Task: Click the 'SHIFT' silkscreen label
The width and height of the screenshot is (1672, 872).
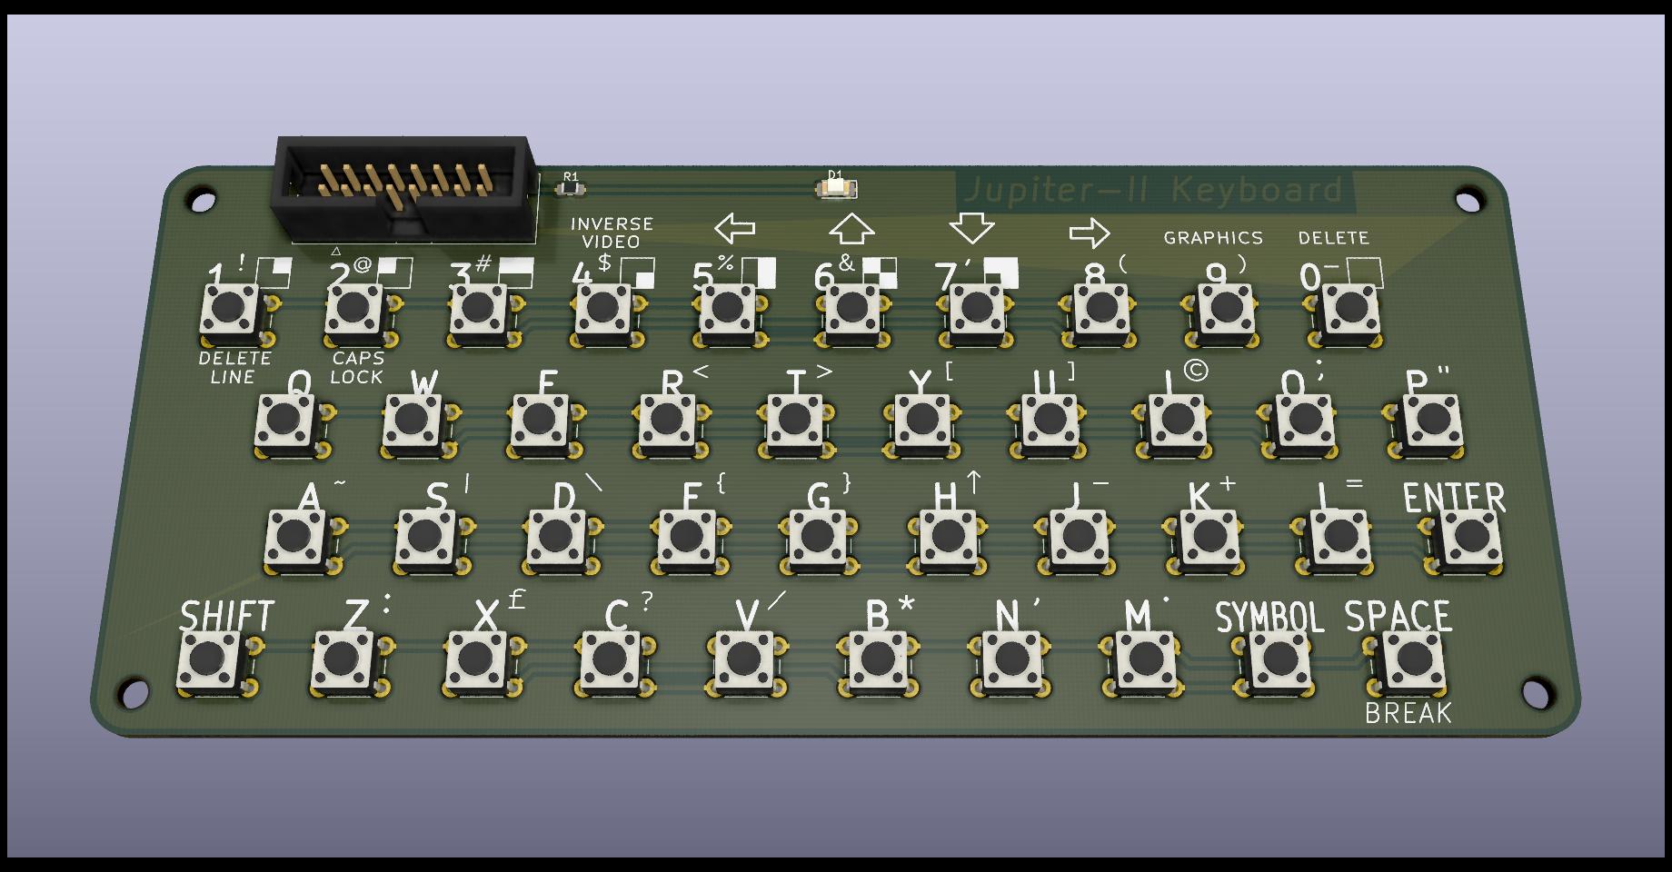Action: pos(226,617)
